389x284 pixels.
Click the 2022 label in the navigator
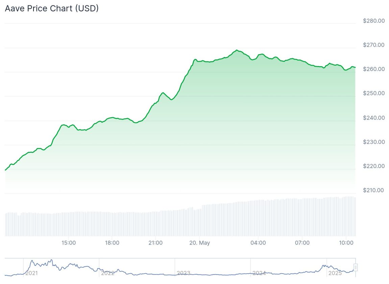point(108,273)
